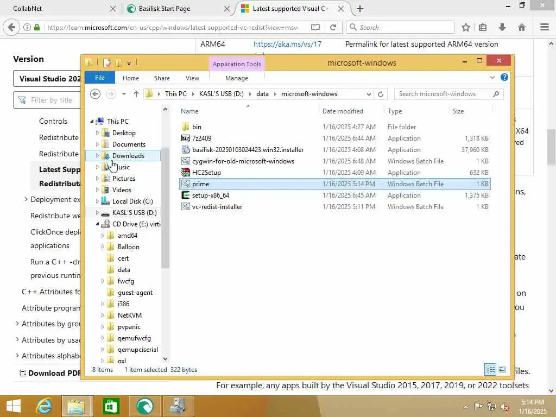Expand the Desktop tree node
Image resolution: width=556 pixels, height=417 pixels.
pos(97,133)
